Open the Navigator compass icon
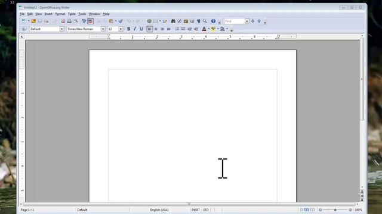This screenshot has height=214, width=382. pyautogui.click(x=179, y=21)
